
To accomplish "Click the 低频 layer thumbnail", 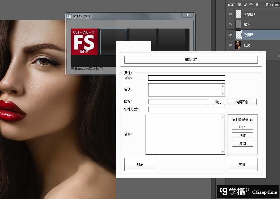I will pyautogui.click(x=238, y=45).
